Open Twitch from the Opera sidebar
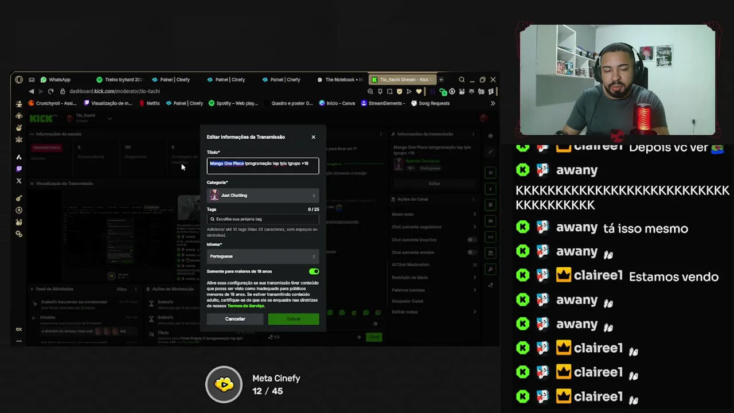 tap(19, 169)
